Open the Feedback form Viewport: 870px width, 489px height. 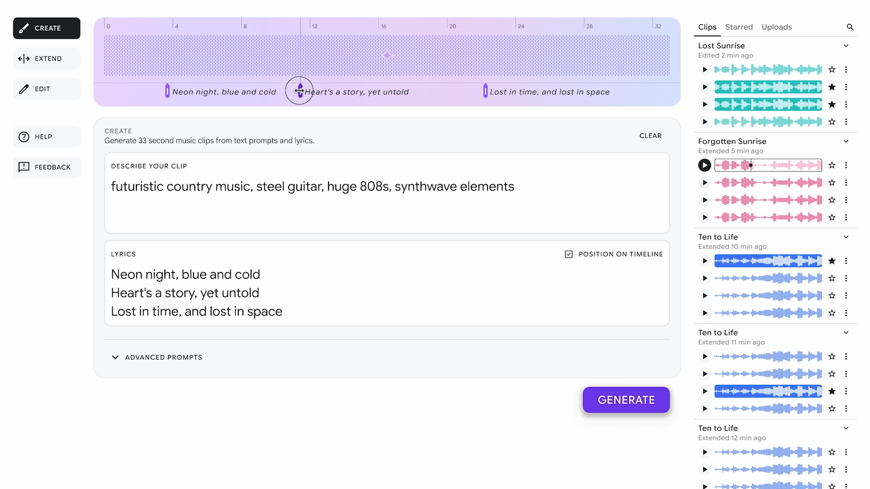point(47,167)
